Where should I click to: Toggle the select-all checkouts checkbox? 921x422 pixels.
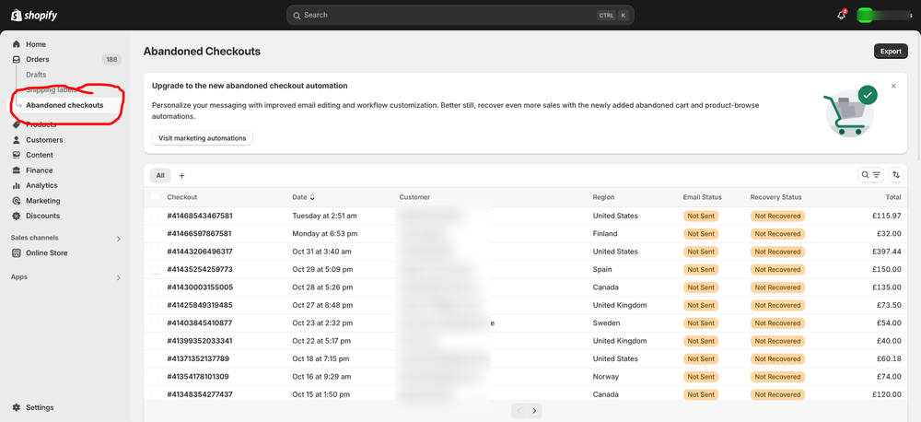(x=155, y=197)
